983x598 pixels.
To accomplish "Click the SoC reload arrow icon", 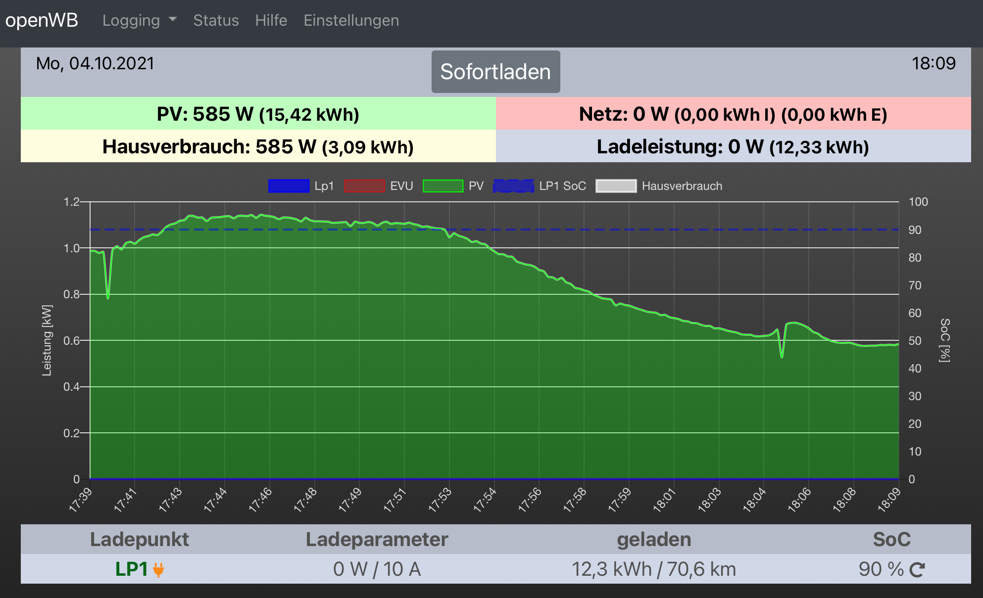I will 917,570.
